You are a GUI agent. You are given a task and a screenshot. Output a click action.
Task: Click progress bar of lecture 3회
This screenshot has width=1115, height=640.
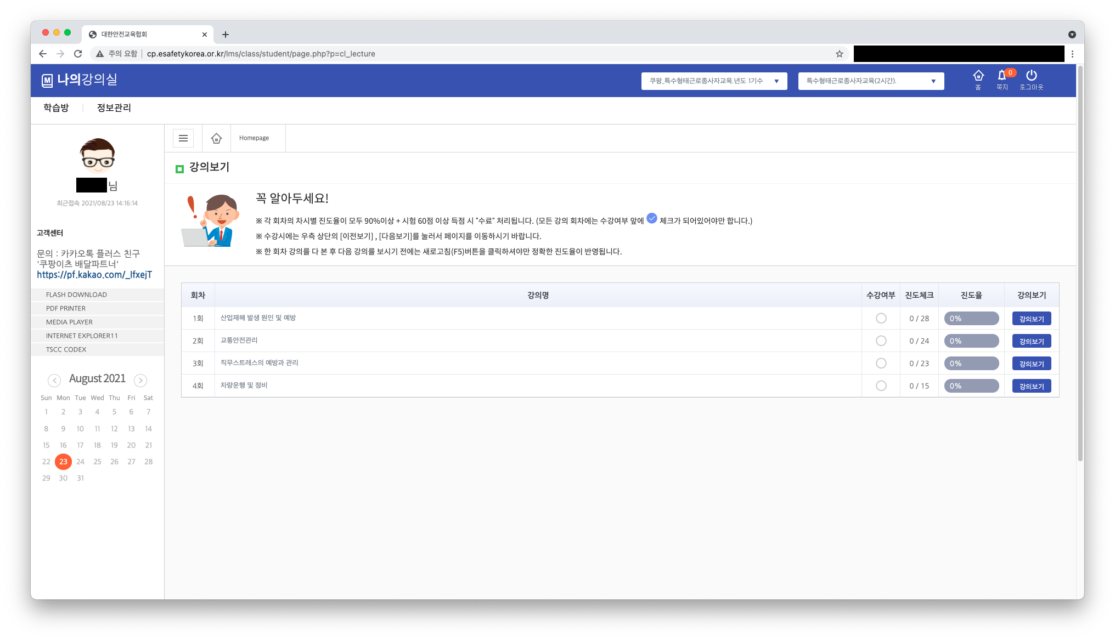(971, 364)
